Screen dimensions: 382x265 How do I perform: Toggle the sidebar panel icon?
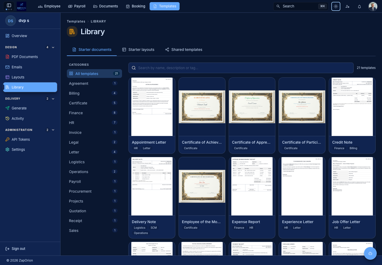click(9, 6)
